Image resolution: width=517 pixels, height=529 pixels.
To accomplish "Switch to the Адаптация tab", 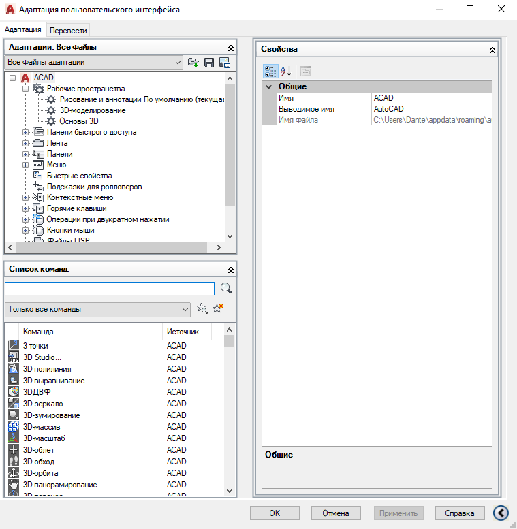I will [23, 29].
